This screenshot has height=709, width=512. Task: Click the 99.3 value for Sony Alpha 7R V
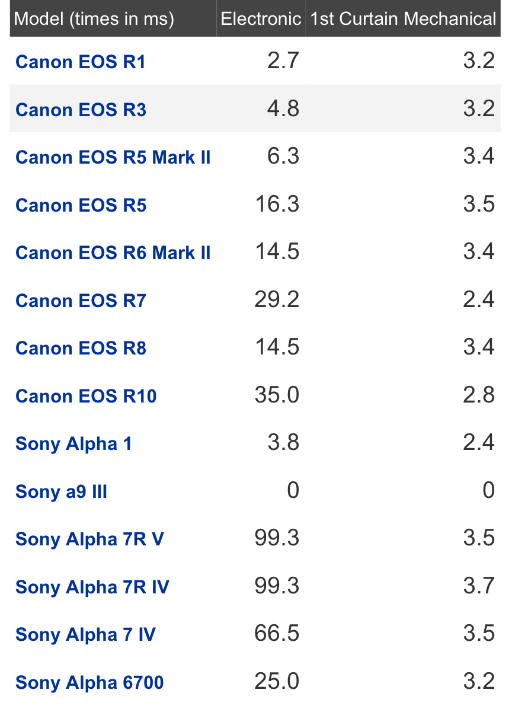pos(277,538)
